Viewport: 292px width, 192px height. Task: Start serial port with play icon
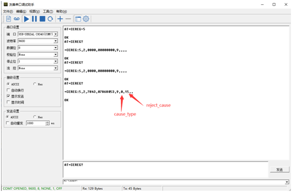coord(27,19)
